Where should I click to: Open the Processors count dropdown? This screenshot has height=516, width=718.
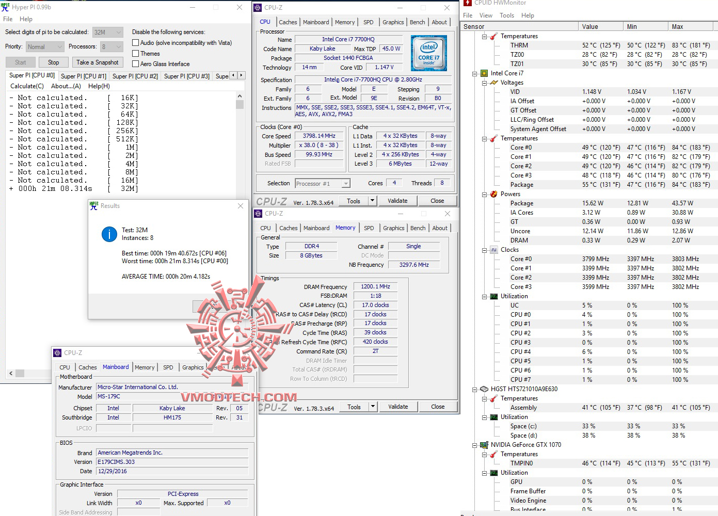(x=111, y=47)
